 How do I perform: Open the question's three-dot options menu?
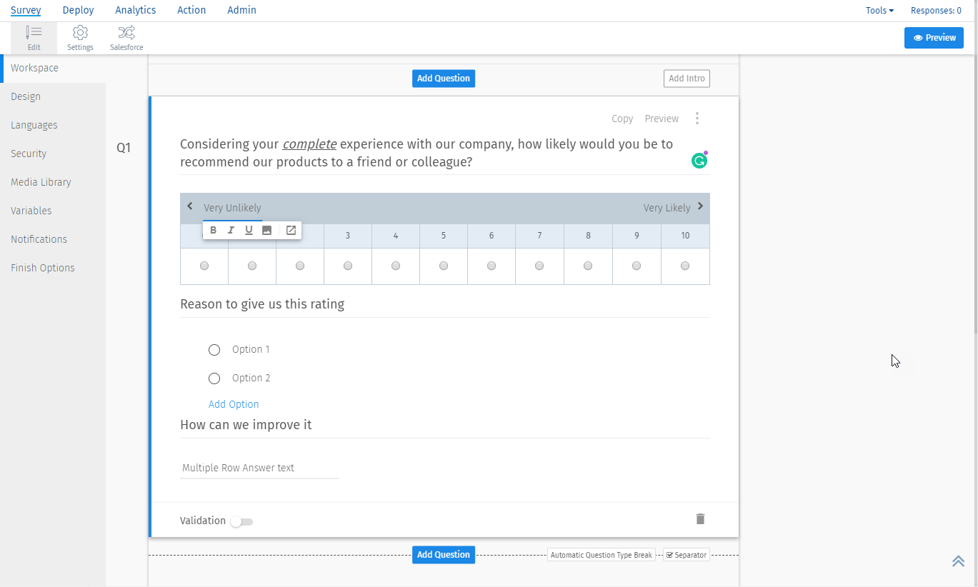[697, 118]
